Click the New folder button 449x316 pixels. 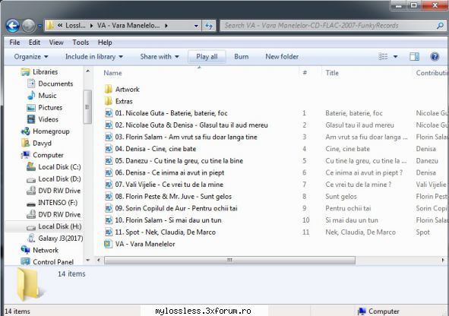click(x=282, y=57)
